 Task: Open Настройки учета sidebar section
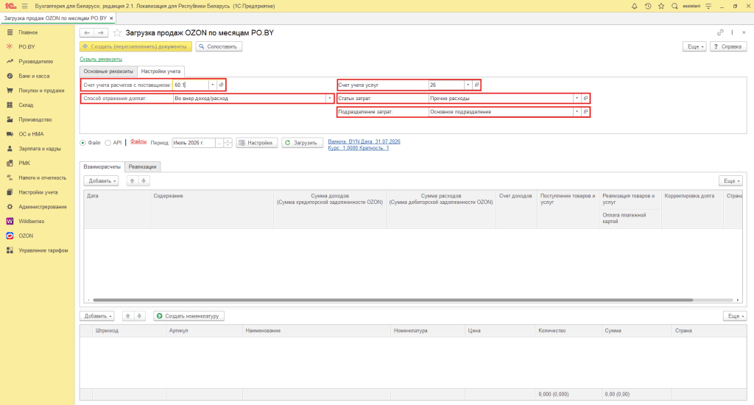37,192
